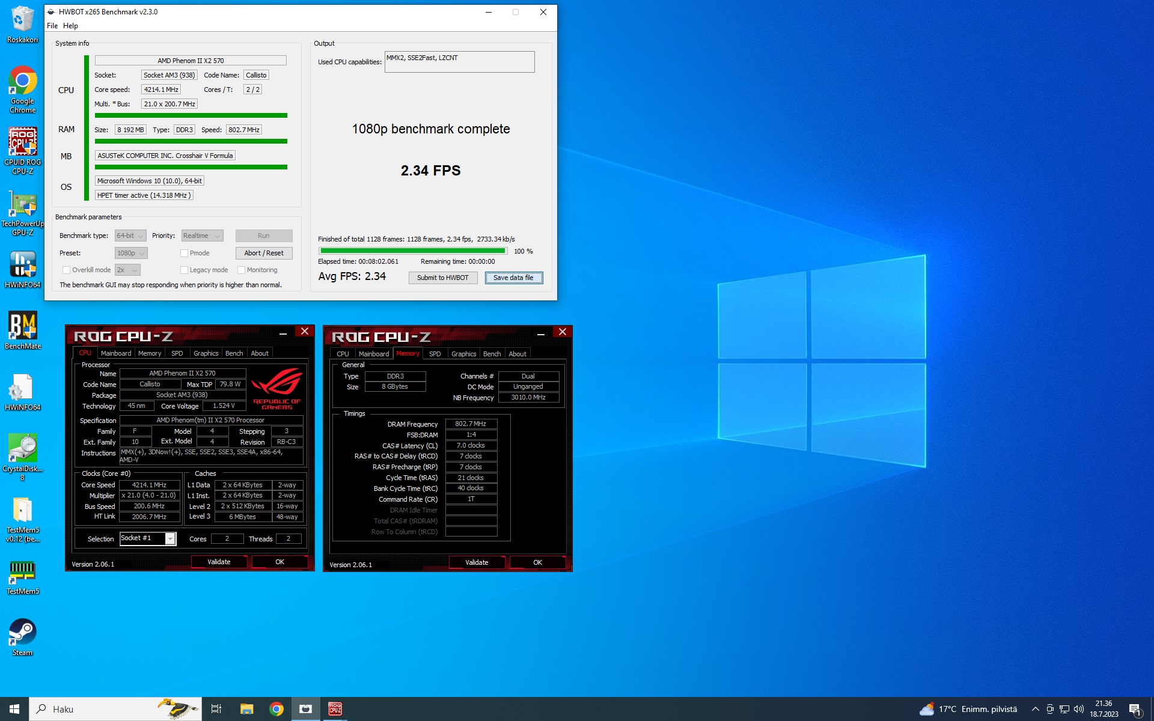Click the NB Frequency 3010.0 MHz value
This screenshot has height=721, width=1154.
tap(528, 397)
